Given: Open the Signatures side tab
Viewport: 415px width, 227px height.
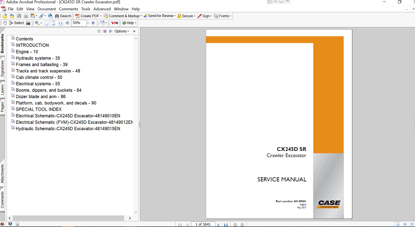Looking at the screenshot, I should tap(2, 69).
